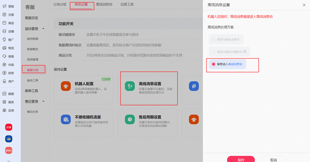Viewport: 310px width, 162px height.
Task: Open the 不接收随机流量 card title
Action: 88,117
